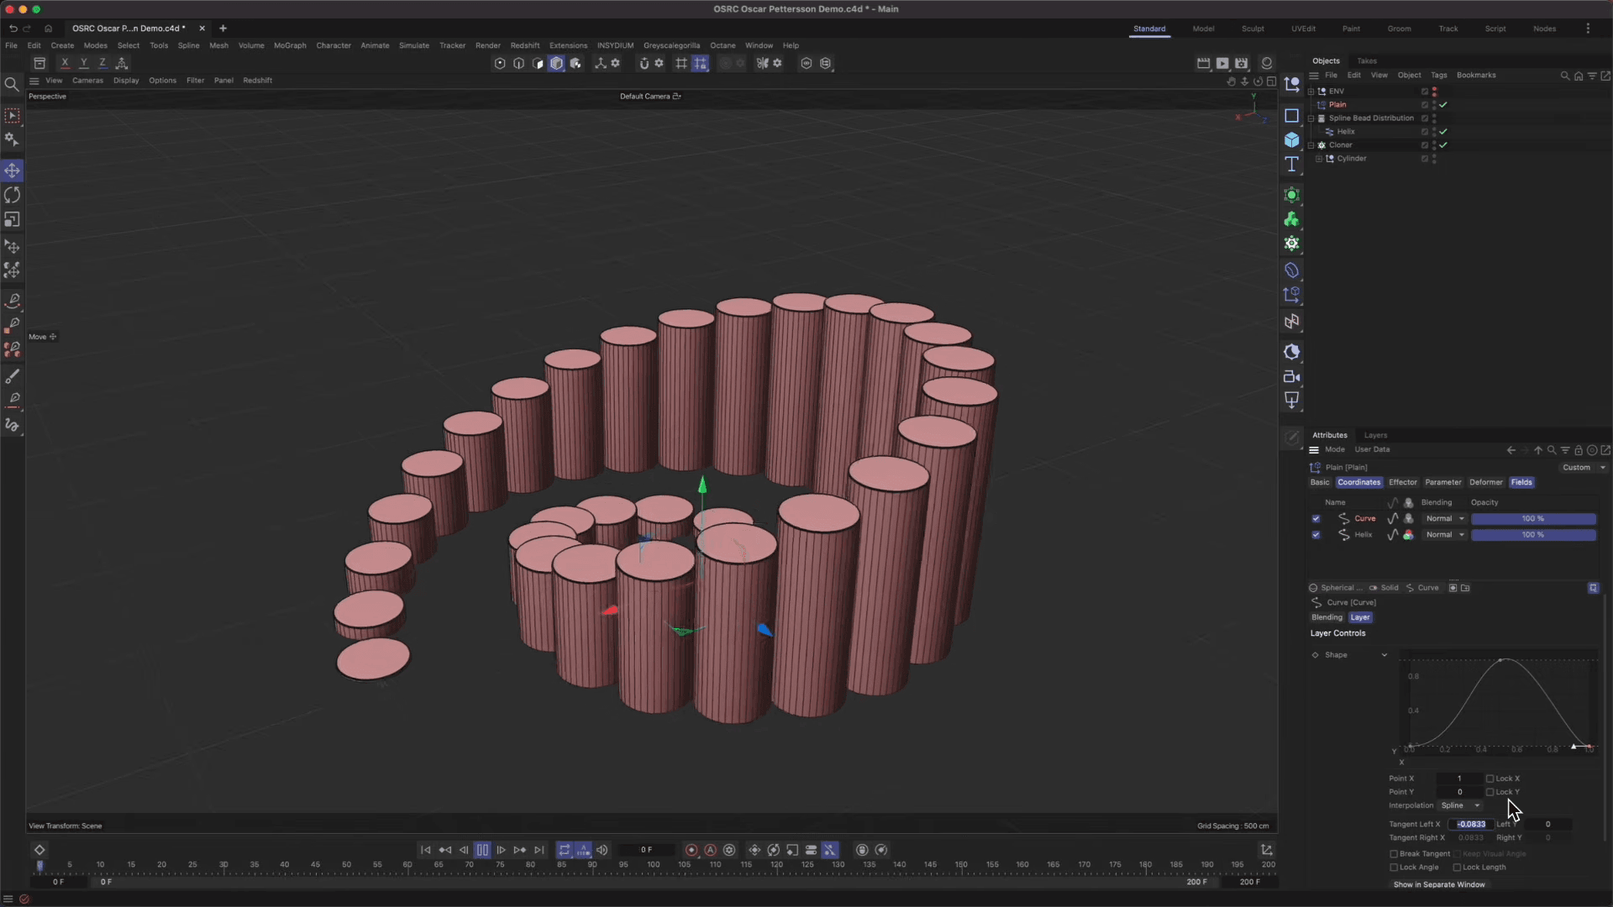Click the Render to Picture Viewer icon
The height and width of the screenshot is (907, 1613).
click(x=1222, y=63)
